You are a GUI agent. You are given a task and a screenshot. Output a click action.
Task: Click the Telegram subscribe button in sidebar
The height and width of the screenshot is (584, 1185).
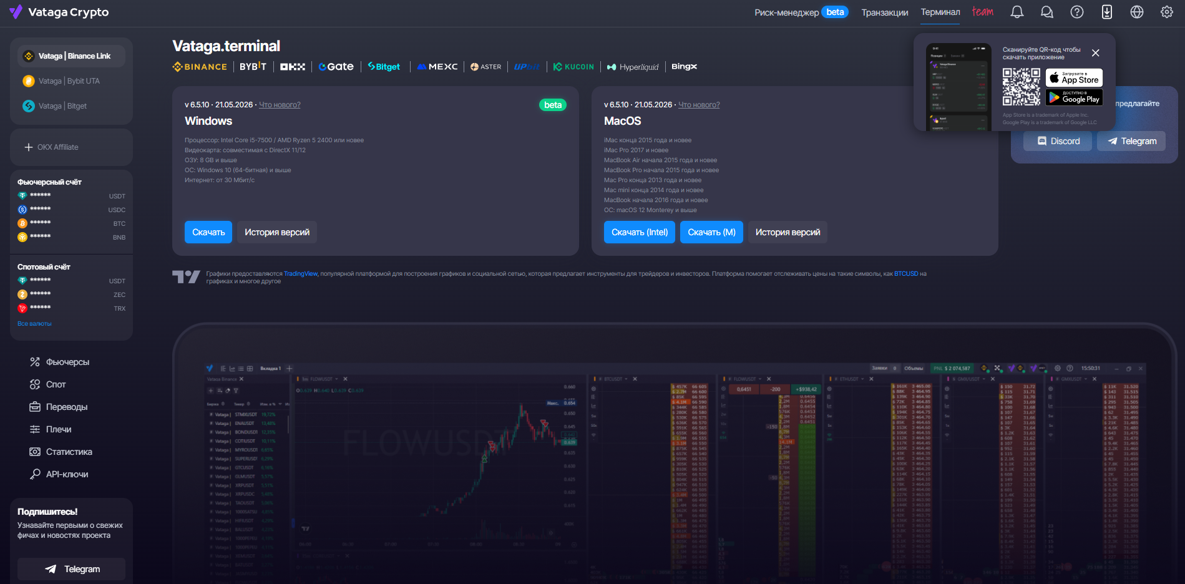pos(71,569)
